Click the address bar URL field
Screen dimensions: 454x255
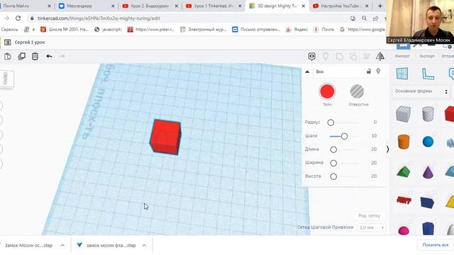tap(188, 18)
